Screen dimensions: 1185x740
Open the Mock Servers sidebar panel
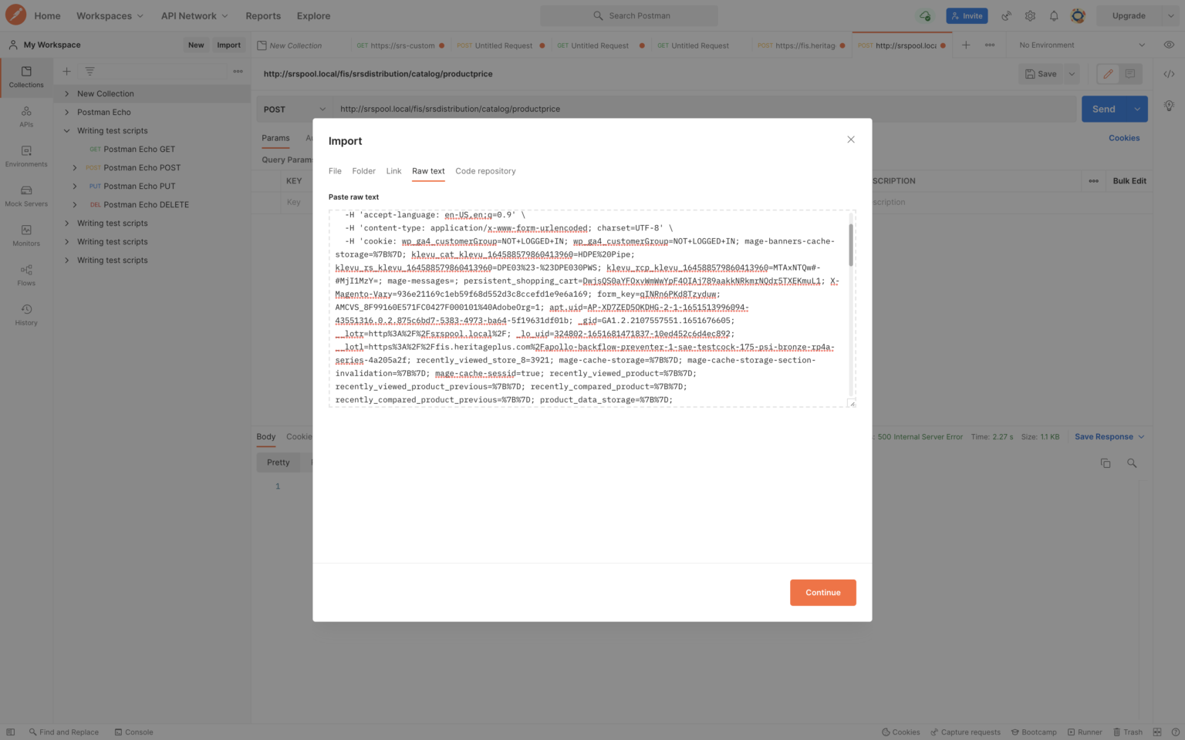point(26,197)
